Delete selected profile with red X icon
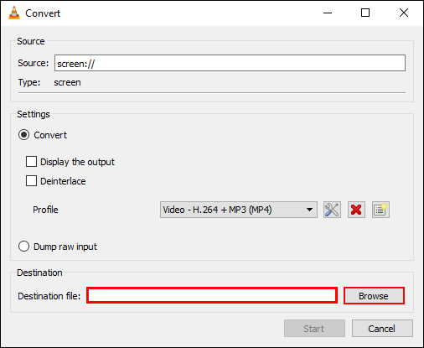Viewport: 424px width, 348px height. click(x=356, y=210)
